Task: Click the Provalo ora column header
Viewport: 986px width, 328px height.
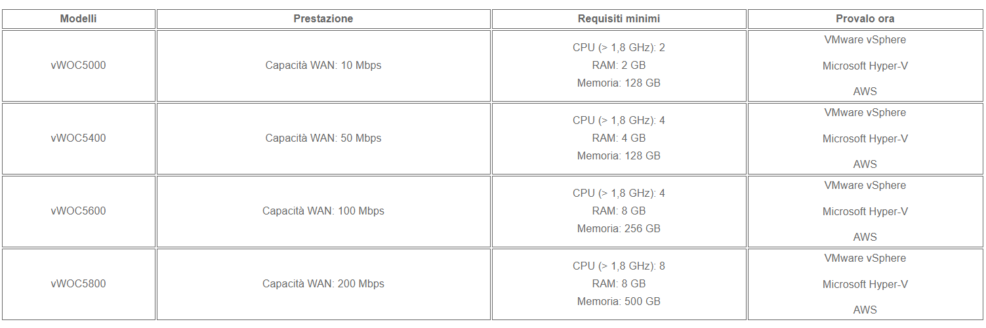Action: (865, 19)
